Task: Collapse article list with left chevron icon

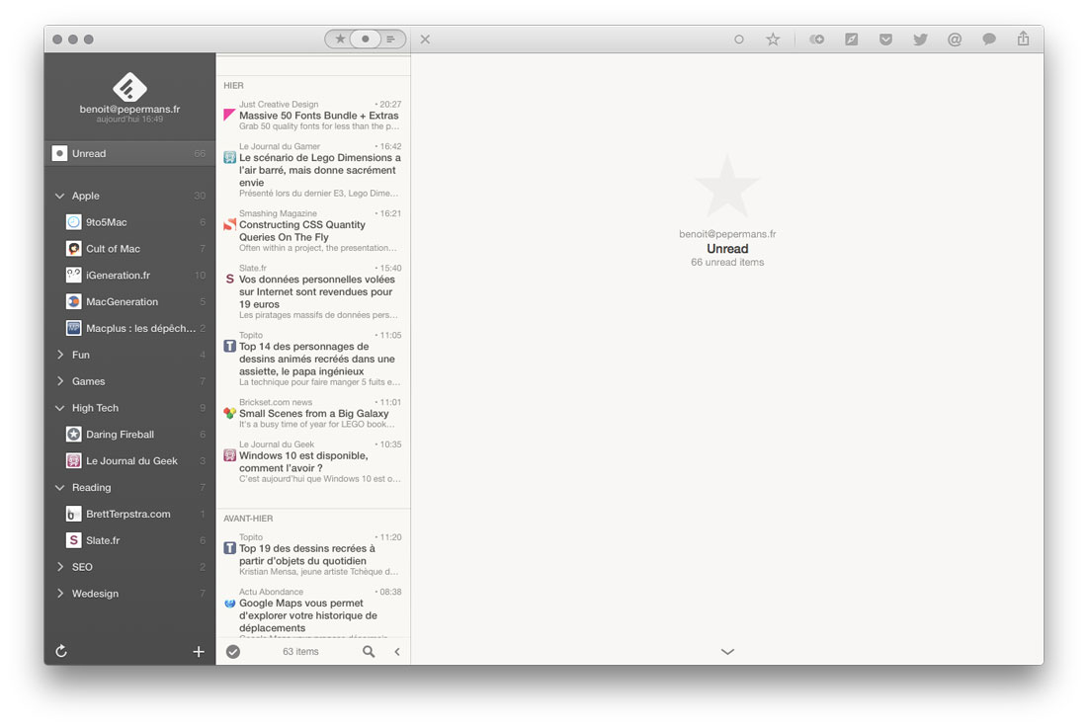Action: (x=397, y=652)
